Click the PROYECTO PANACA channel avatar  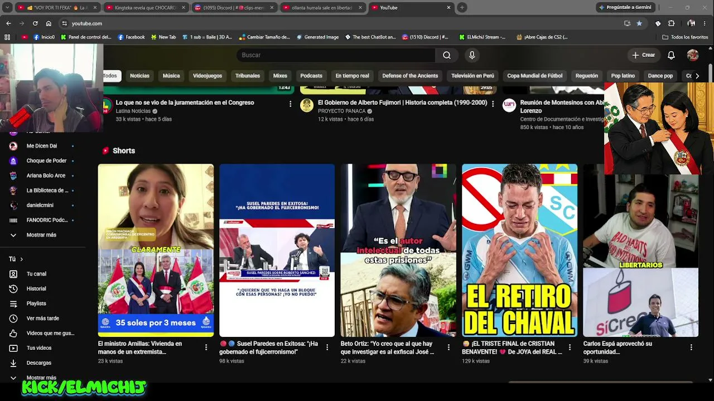coord(307,105)
